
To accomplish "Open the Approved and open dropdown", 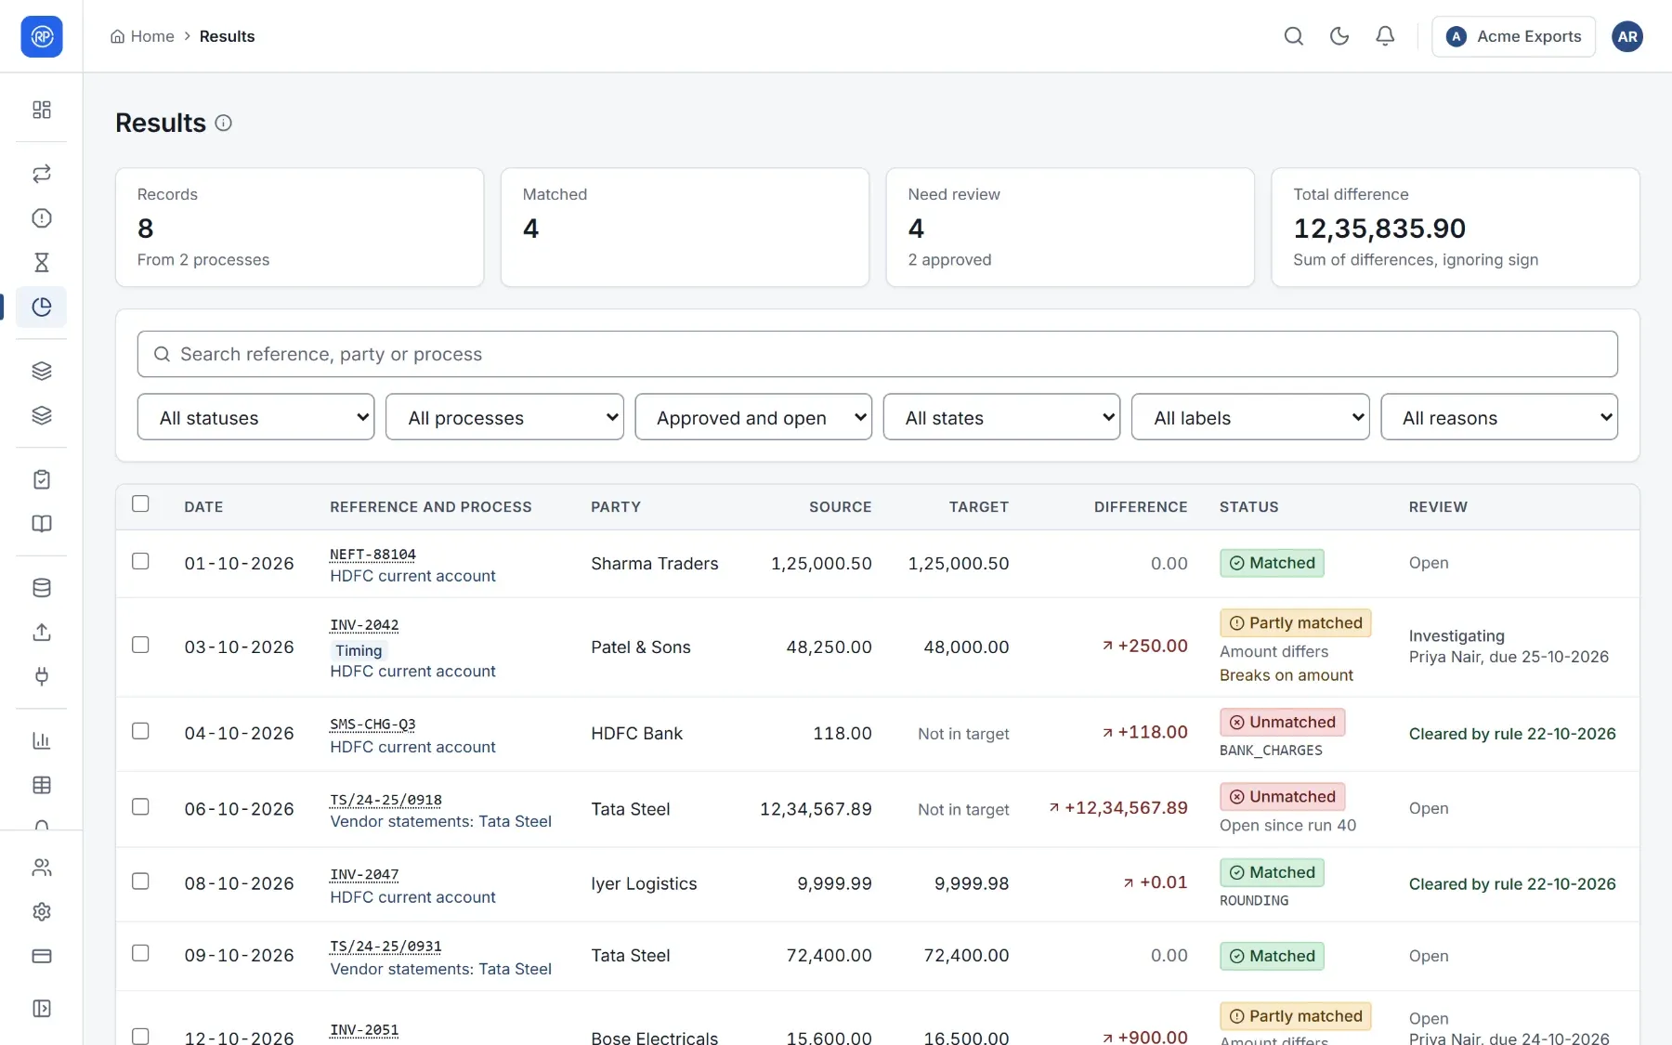I will [753, 417].
